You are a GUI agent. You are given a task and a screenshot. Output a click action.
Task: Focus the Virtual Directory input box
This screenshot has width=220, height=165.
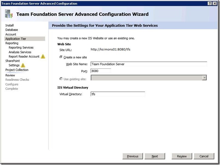click(x=118, y=94)
